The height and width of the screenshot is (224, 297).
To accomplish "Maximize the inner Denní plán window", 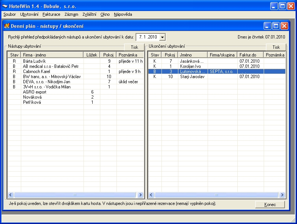I will point(276,26).
